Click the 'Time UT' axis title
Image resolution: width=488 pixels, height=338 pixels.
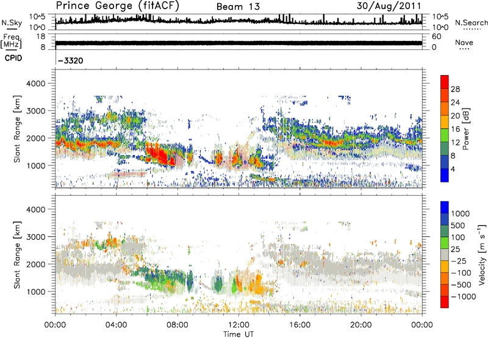(239, 334)
